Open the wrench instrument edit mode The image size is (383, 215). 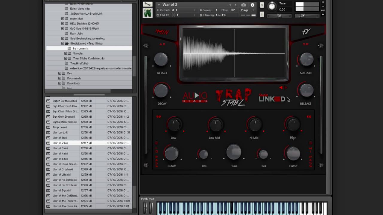pos(147,4)
